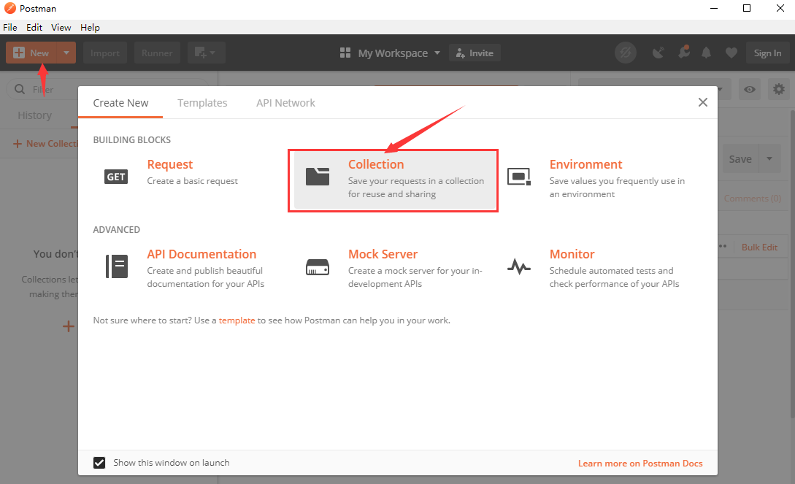795x484 pixels.
Task: Open the satellite capture requests icon
Action: (658, 53)
